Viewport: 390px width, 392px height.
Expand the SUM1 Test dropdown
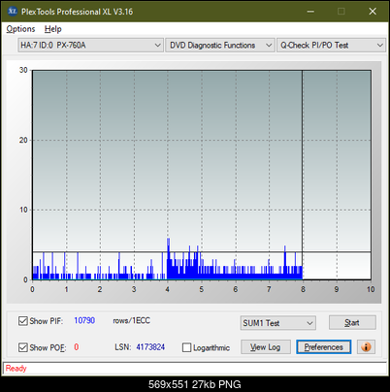pos(278,323)
